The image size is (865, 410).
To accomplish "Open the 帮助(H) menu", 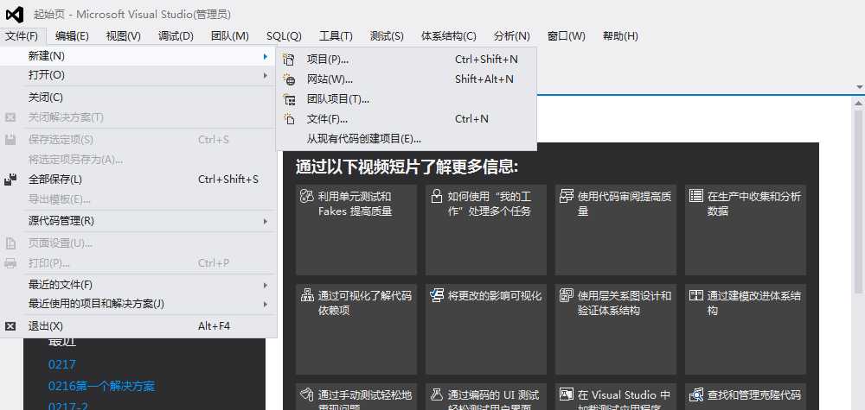I will coord(620,36).
